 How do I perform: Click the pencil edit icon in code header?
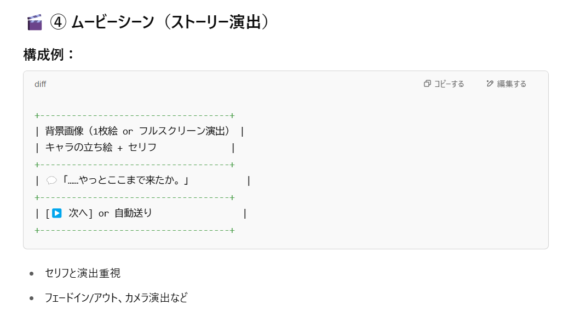point(490,84)
